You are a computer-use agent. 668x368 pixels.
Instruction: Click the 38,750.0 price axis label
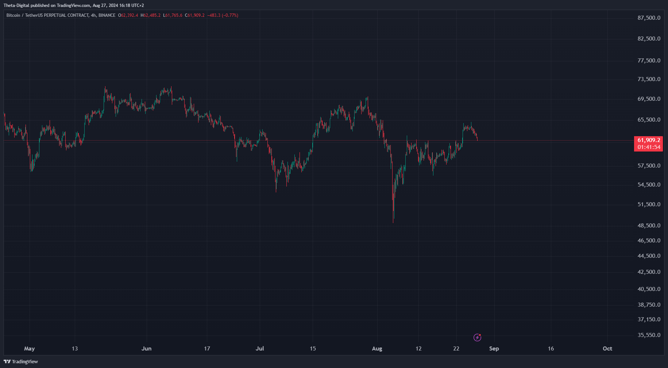click(x=649, y=305)
